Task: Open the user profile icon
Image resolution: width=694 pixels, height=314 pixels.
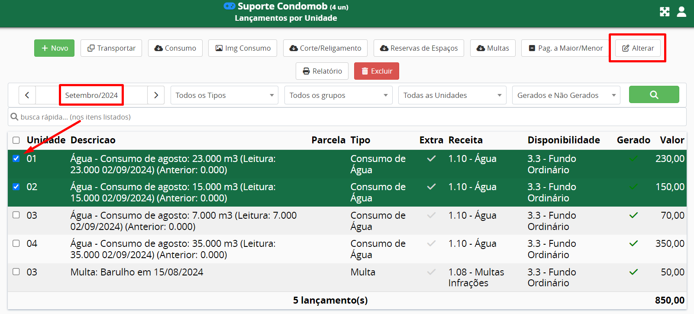Action: pyautogui.click(x=681, y=12)
